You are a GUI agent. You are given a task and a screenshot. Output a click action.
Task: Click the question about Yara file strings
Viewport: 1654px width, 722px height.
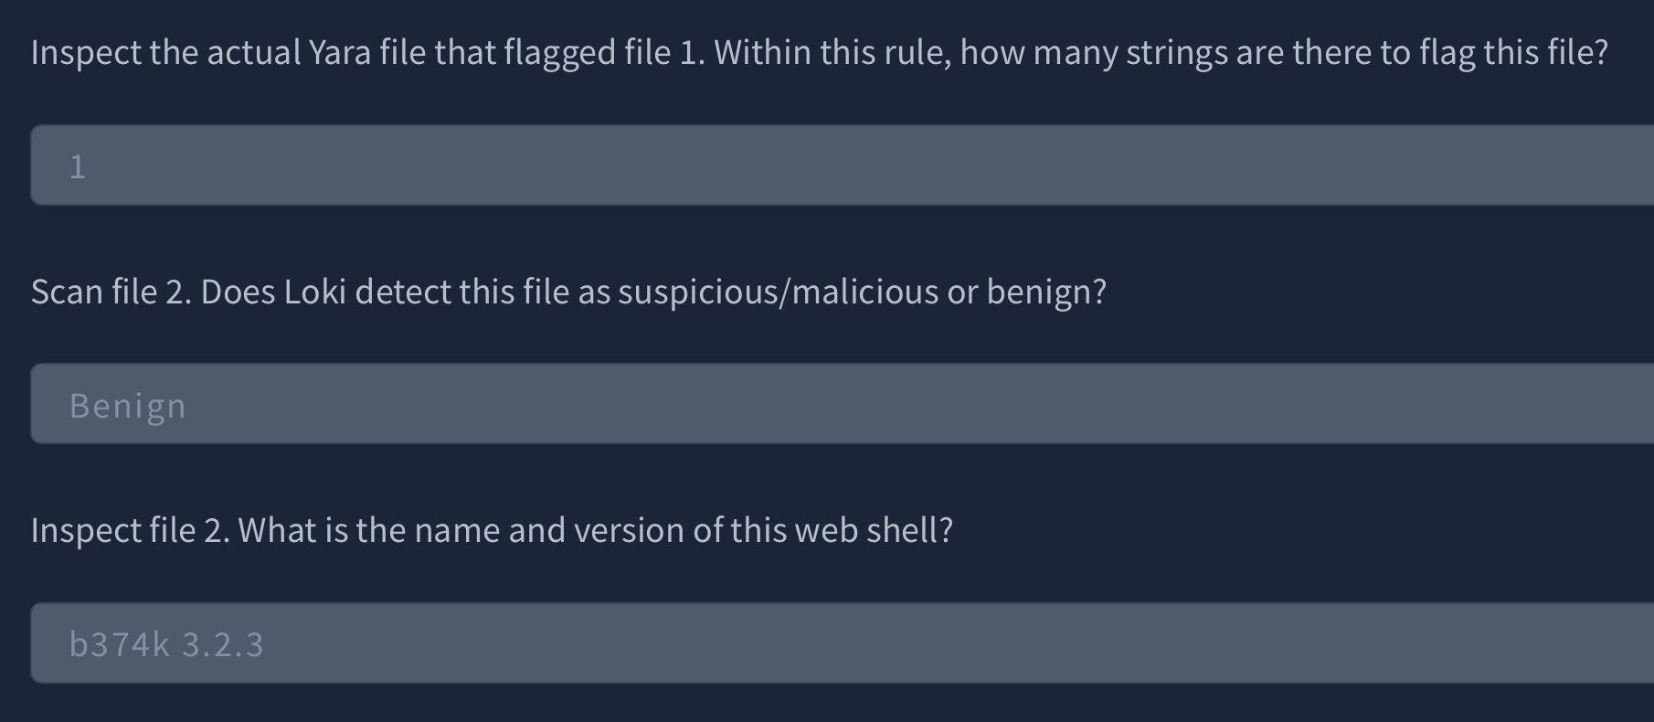pos(819,53)
